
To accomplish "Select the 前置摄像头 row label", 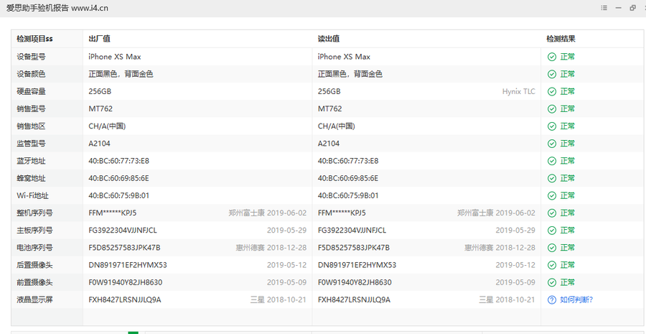I will (34, 282).
